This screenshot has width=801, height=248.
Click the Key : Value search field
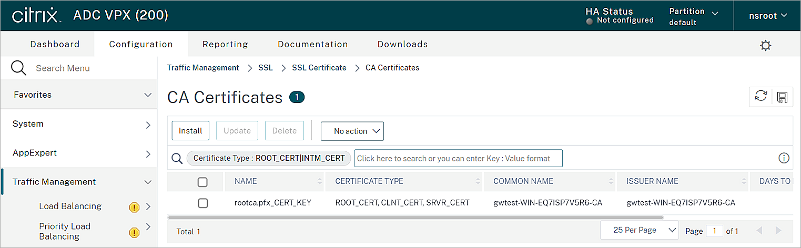point(459,158)
